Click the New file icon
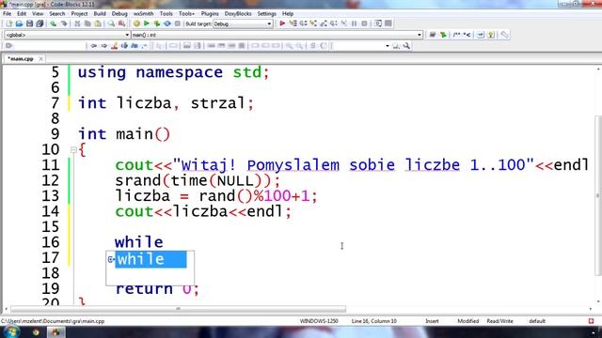The image size is (602, 338). point(8,23)
